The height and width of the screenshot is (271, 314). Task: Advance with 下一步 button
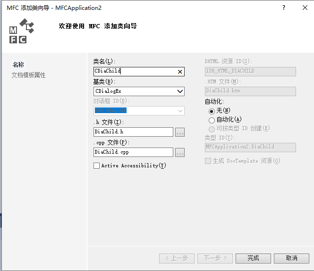[x=215, y=258]
